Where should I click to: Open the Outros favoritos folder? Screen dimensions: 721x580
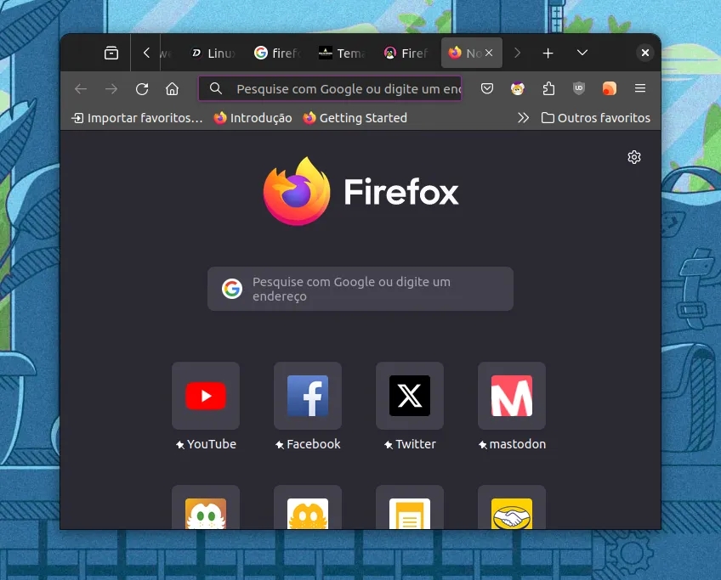[x=595, y=118]
